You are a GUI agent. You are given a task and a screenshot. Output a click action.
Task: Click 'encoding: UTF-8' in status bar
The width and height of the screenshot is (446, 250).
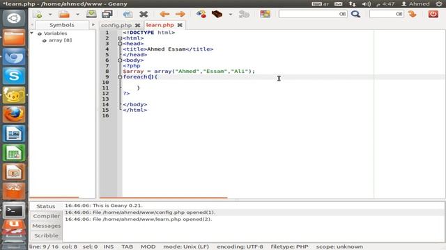point(240,247)
